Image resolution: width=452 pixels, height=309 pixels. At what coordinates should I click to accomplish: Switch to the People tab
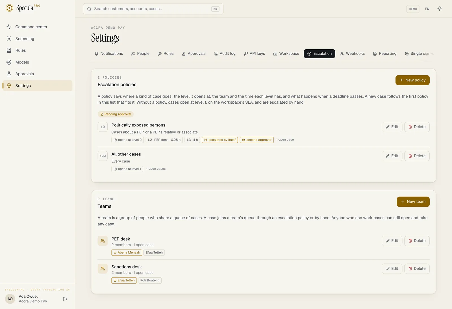pyautogui.click(x=140, y=54)
